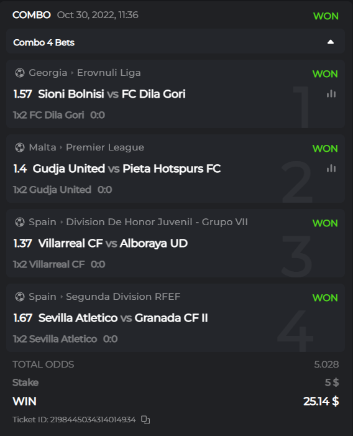Open Sevilla Atletico vs Granada CF II match

123,318
